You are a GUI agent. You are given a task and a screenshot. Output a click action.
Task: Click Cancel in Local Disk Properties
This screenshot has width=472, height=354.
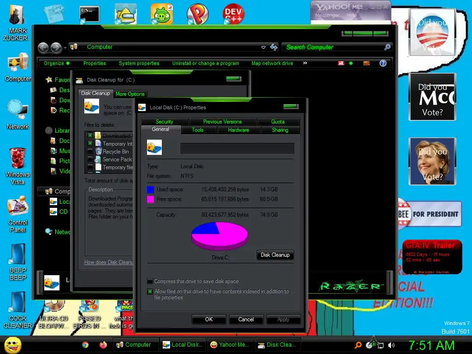(x=246, y=319)
